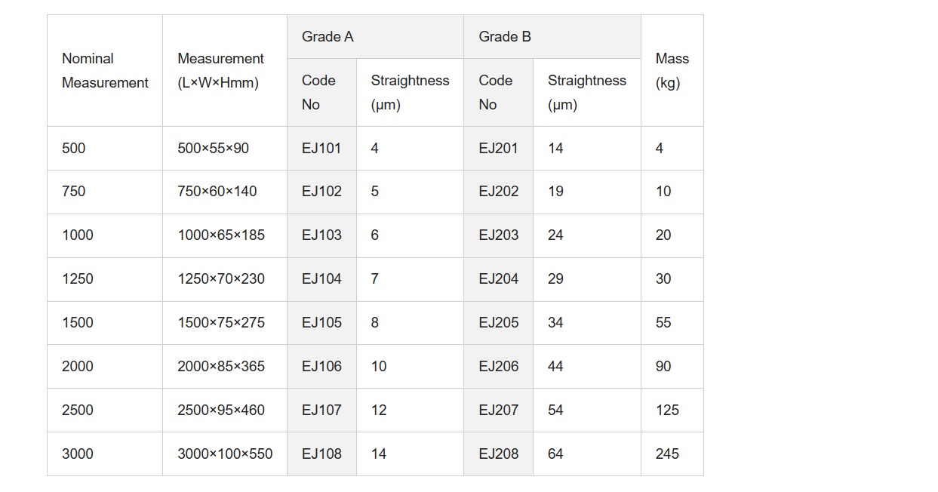Click the Grade A header cell
Viewport: 938px width, 492px height.
(x=375, y=37)
